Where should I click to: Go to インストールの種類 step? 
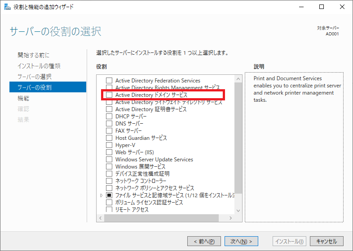click(x=39, y=66)
